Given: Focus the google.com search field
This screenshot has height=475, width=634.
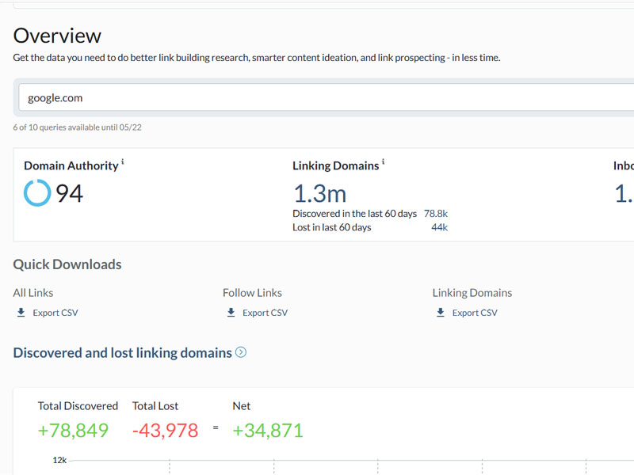Looking at the screenshot, I should (x=317, y=98).
